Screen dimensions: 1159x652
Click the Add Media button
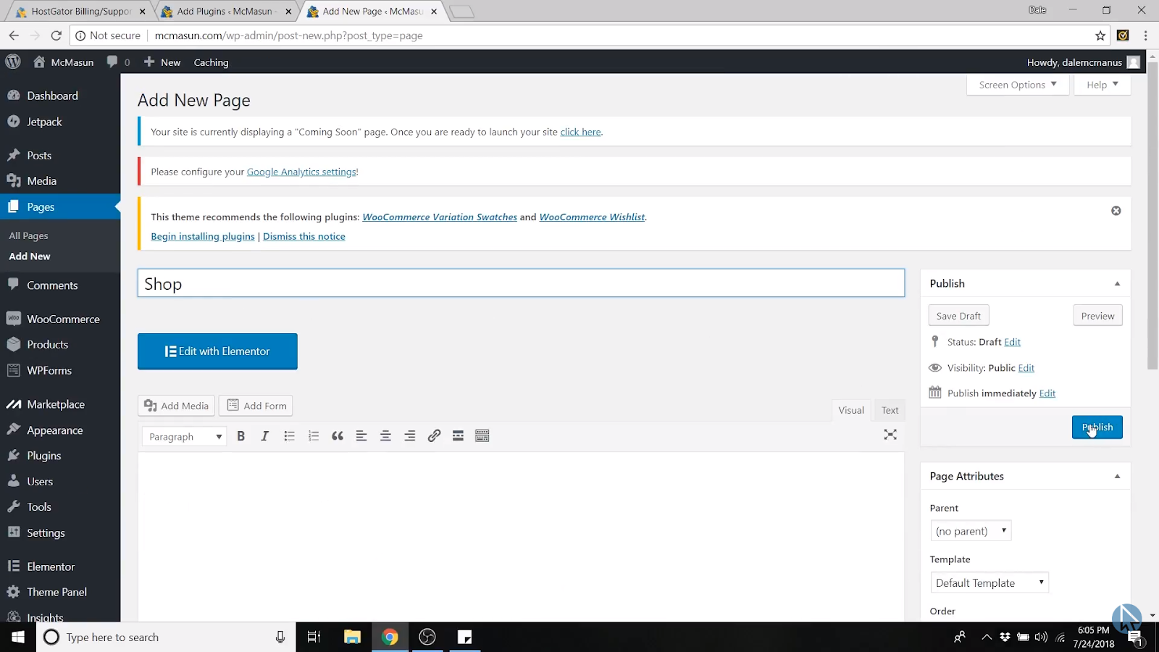[176, 406]
